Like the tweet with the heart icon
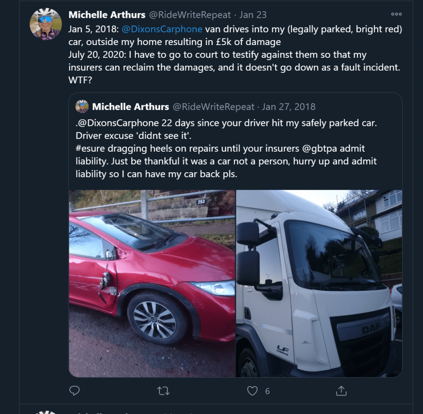Screen dimensions: 423x414 pyautogui.click(x=252, y=390)
